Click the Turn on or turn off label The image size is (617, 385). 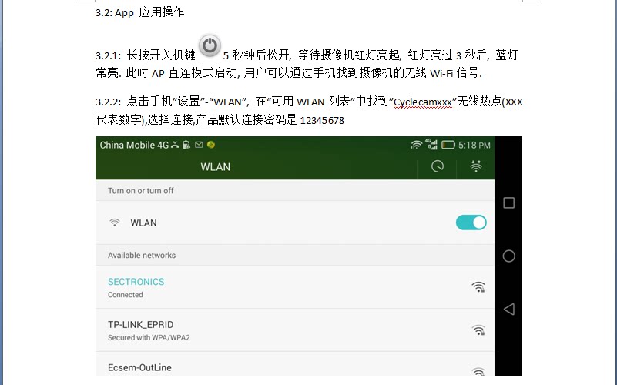tap(140, 191)
